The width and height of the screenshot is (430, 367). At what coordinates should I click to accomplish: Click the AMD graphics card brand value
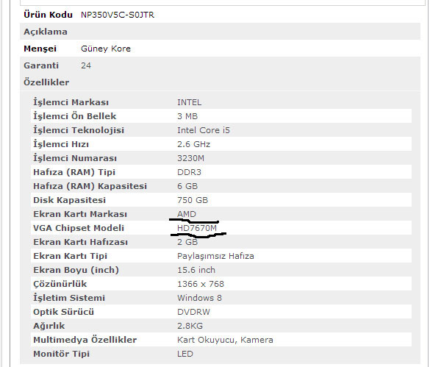point(187,214)
